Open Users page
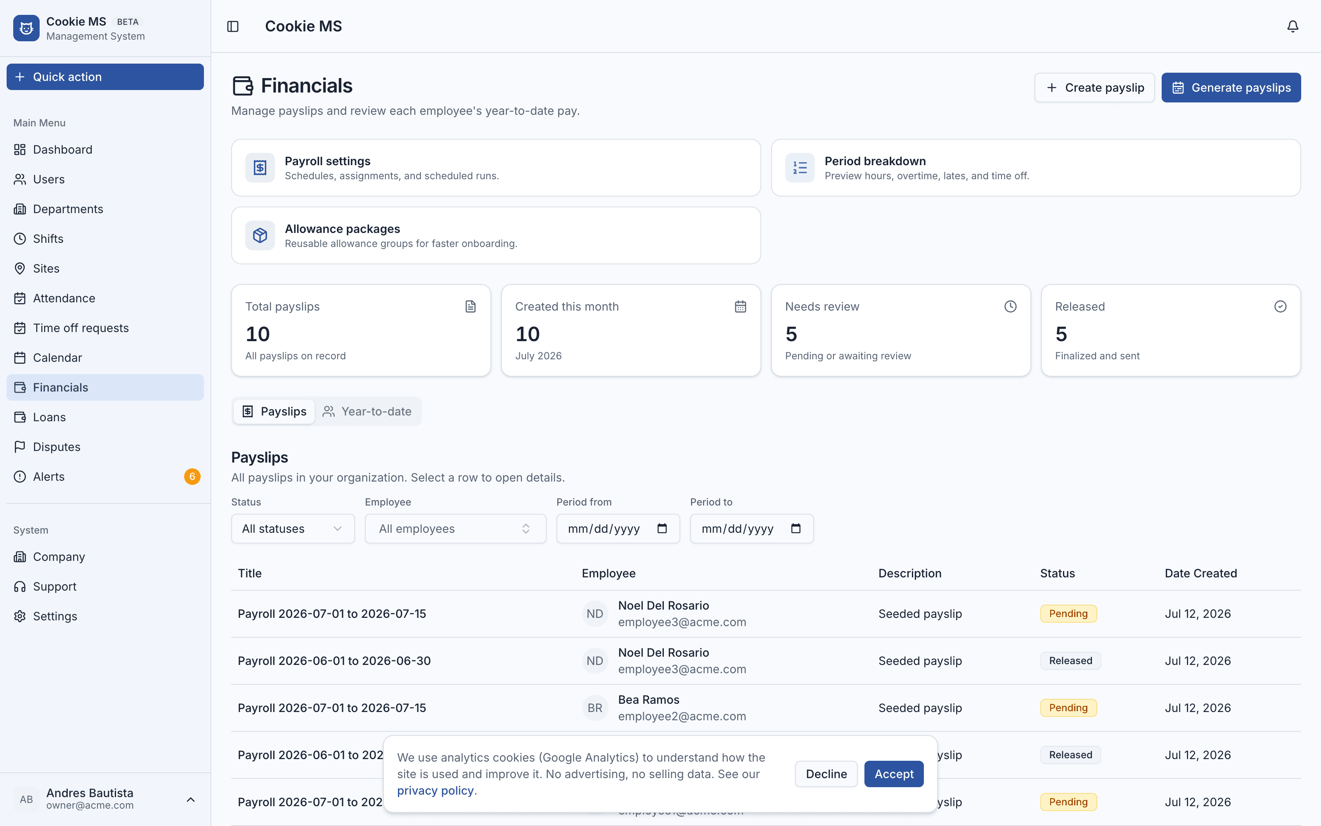This screenshot has width=1321, height=826. click(105, 179)
